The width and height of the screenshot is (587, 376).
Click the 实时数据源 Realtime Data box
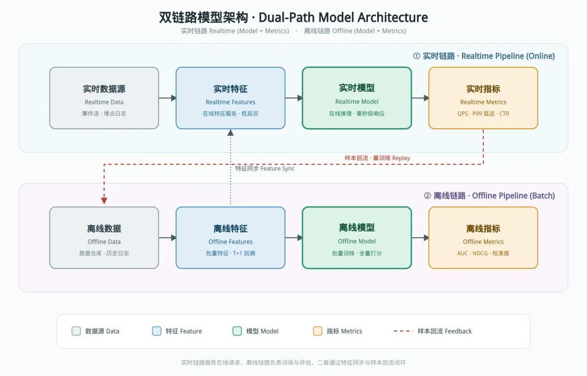(104, 98)
